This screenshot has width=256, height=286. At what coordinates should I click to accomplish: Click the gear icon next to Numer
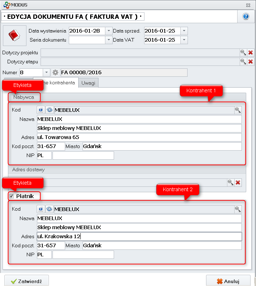tap(55, 72)
